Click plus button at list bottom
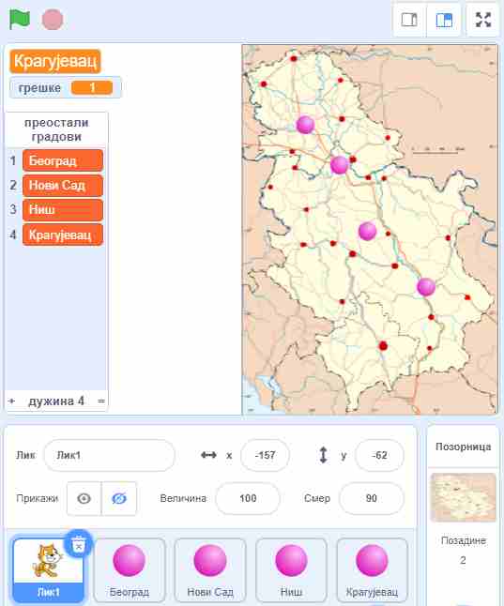 click(11, 401)
